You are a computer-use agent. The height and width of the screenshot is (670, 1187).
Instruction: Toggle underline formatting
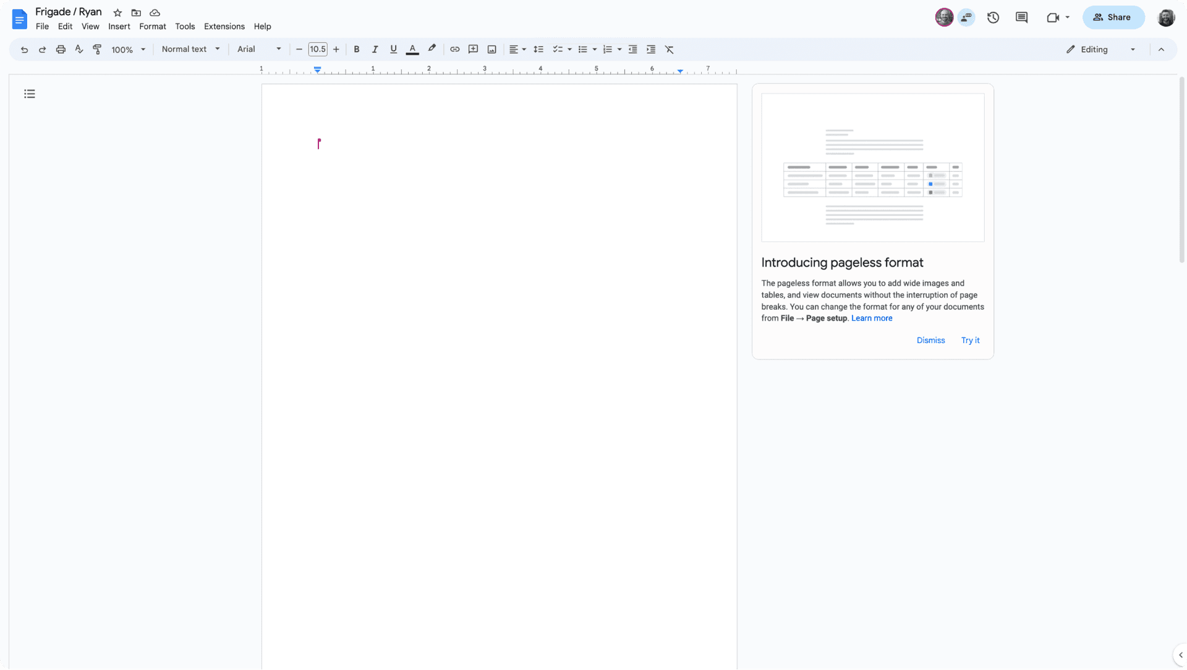pyautogui.click(x=393, y=49)
